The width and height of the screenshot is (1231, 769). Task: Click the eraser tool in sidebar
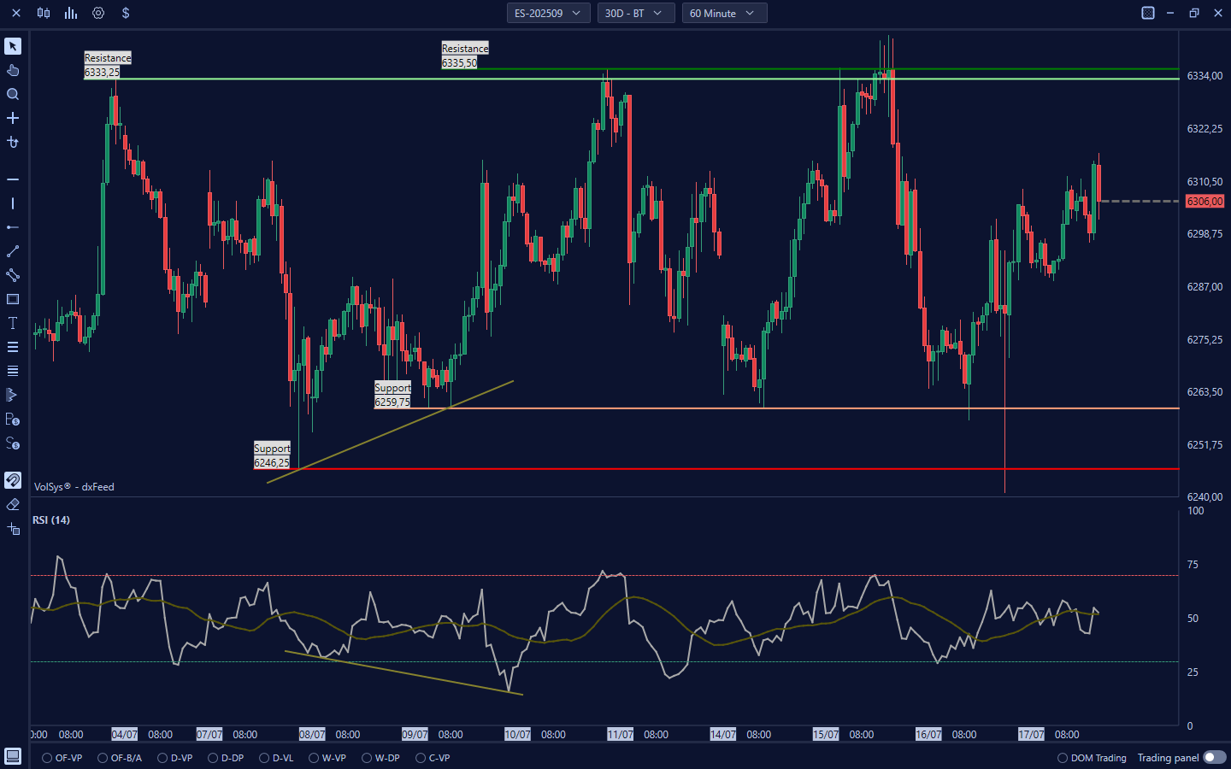point(13,504)
